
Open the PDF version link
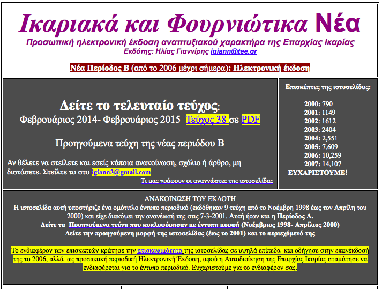click(251, 120)
